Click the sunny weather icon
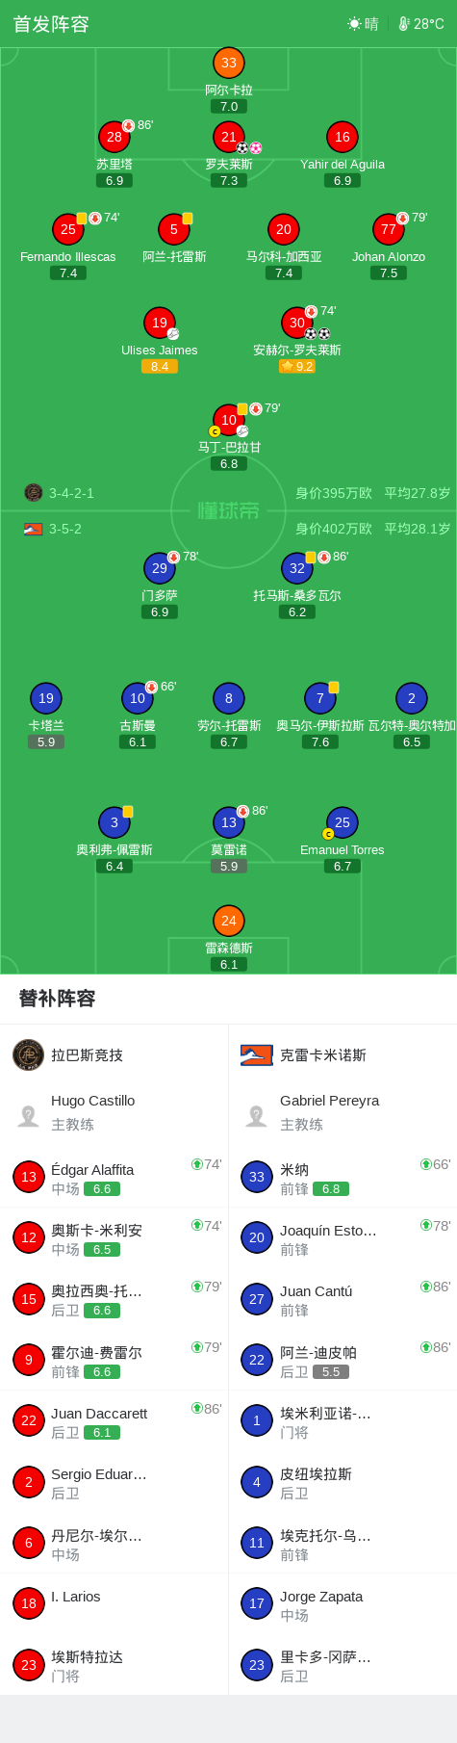The width and height of the screenshot is (457, 1743). [354, 24]
